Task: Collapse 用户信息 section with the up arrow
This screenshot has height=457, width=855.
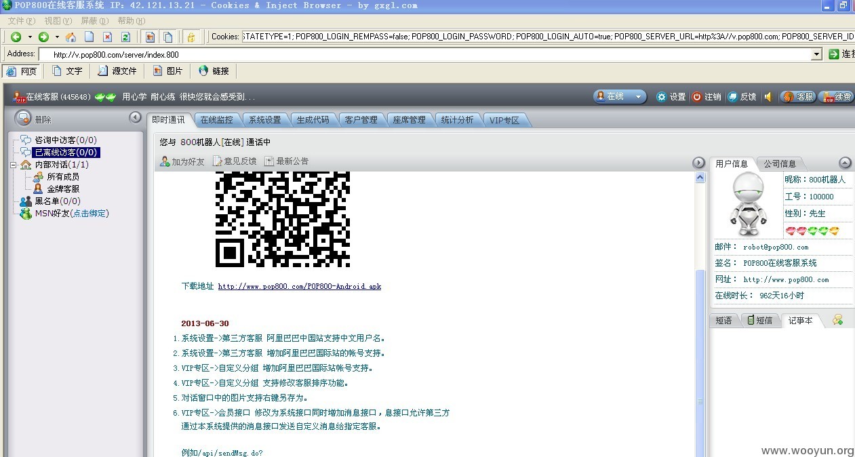Action: [845, 163]
